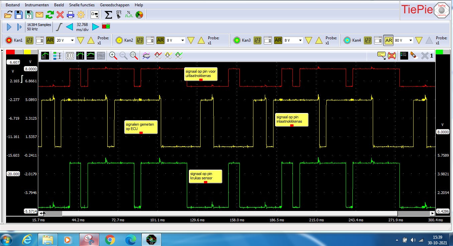Click the green refresh arrows icon
This screenshot has height=246, width=453.
[x=50, y=15]
